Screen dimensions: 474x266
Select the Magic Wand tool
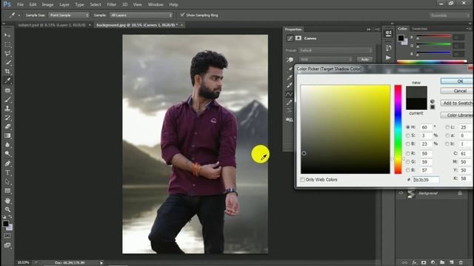click(7, 63)
